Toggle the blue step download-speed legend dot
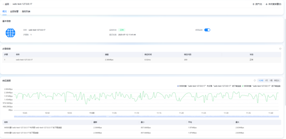The image size is (286, 139). point(178,86)
